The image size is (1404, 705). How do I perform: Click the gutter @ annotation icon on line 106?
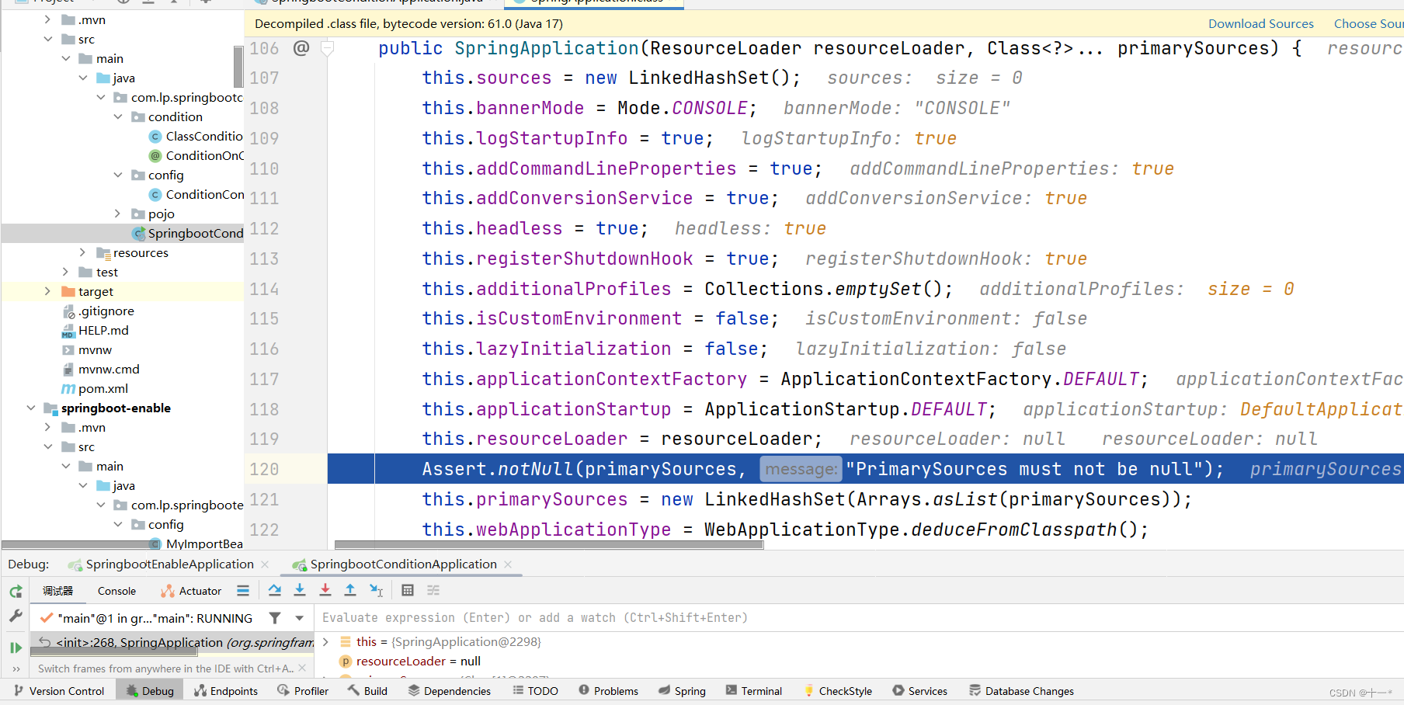(x=301, y=48)
